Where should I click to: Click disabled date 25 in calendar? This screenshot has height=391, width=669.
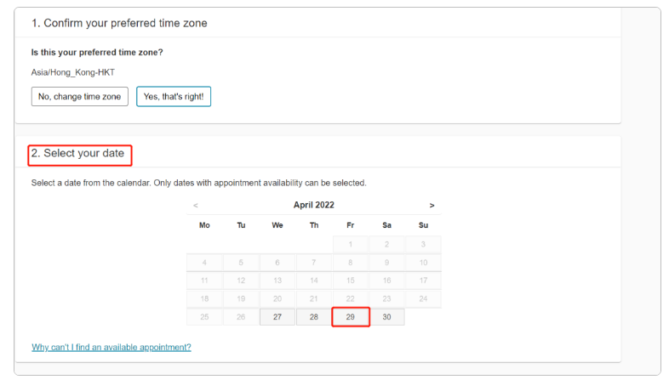point(204,317)
